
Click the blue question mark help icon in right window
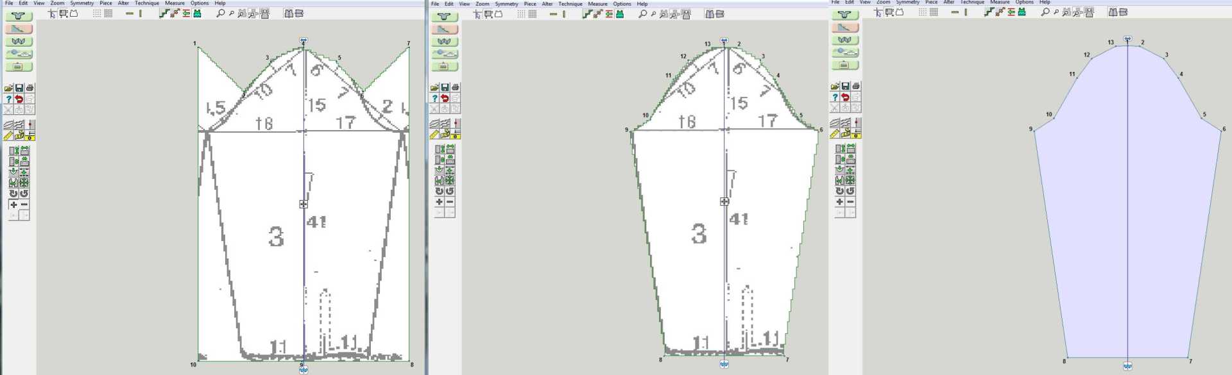tap(835, 97)
